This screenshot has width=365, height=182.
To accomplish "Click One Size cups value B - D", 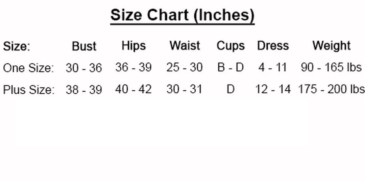I will pyautogui.click(x=230, y=67).
